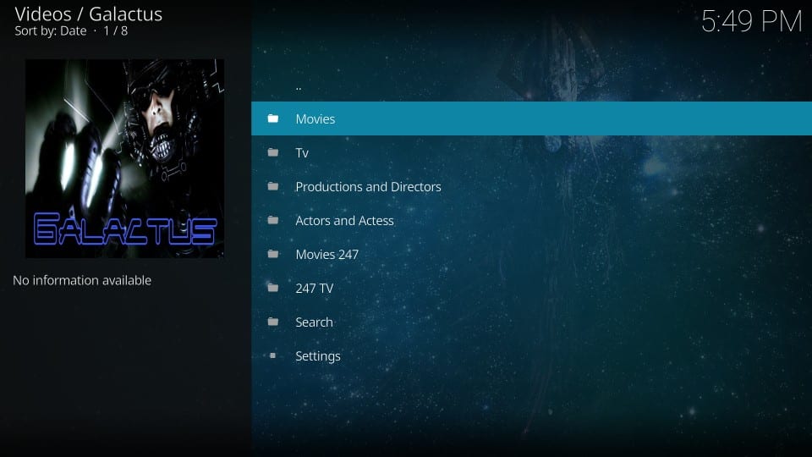Click the small square icon beside Settings

[272, 355]
